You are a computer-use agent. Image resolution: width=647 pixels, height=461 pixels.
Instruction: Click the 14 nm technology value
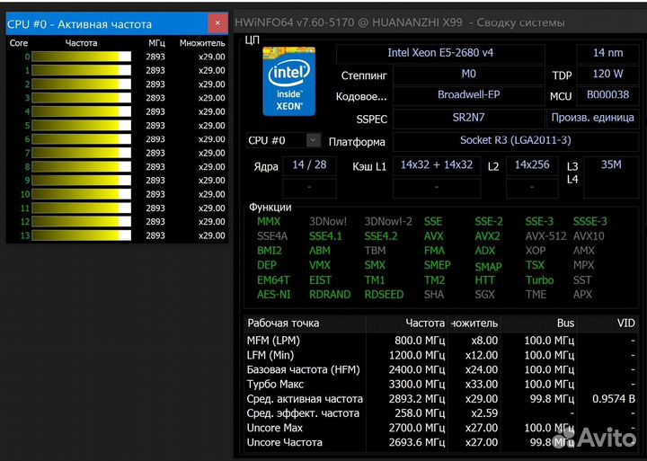click(607, 53)
